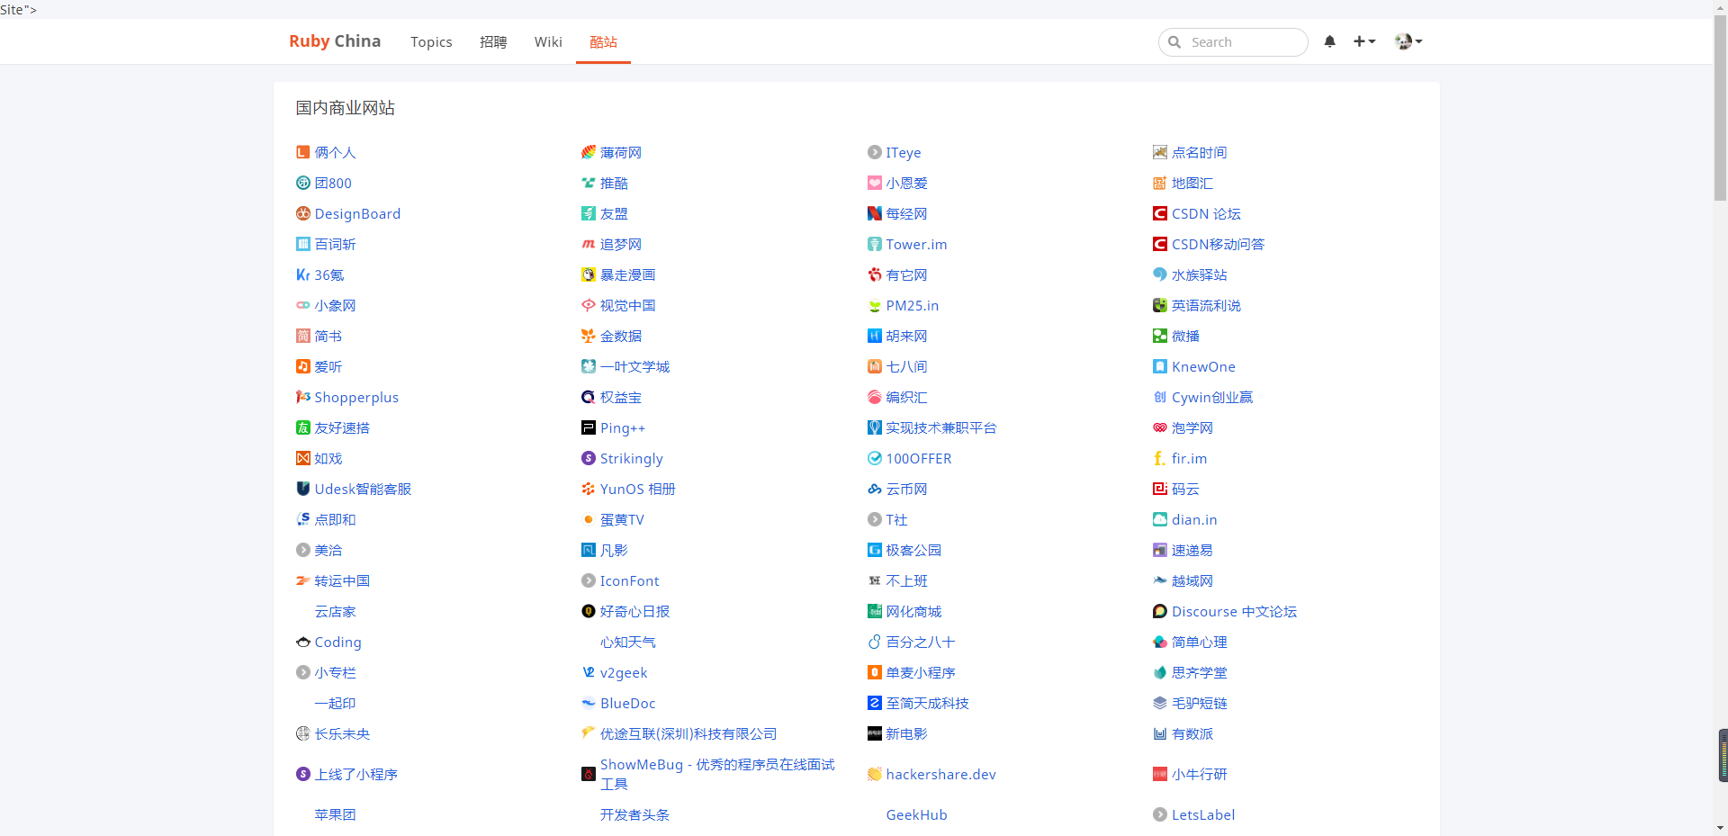Open the 招聘 nav item
The image size is (1728, 836).
coord(493,42)
